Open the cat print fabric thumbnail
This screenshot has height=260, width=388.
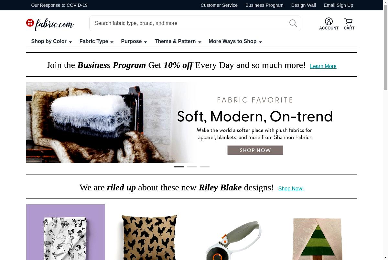[x=66, y=232]
